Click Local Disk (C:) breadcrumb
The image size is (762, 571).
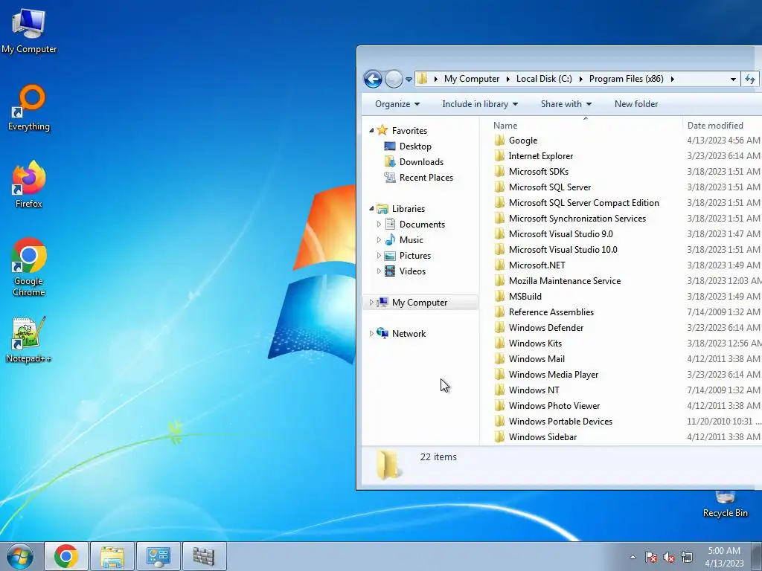pyautogui.click(x=544, y=79)
